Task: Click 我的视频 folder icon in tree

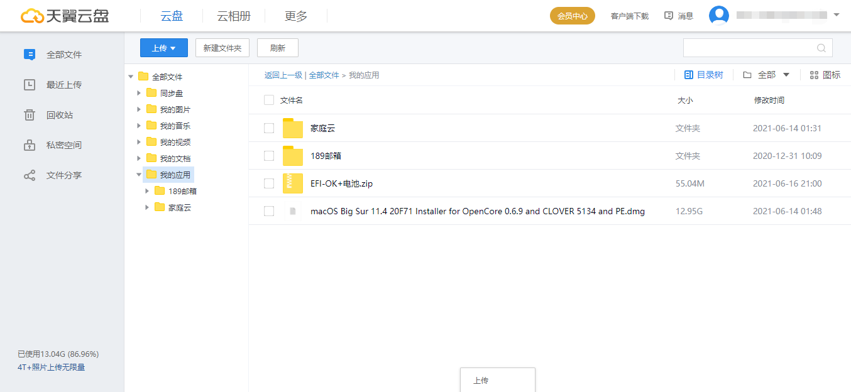Action: pyautogui.click(x=151, y=142)
